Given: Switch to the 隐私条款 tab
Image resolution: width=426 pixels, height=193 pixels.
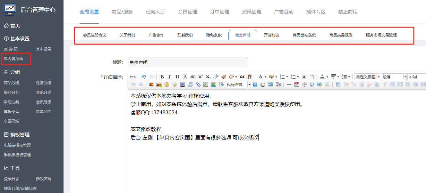Looking at the screenshot, I should [x=214, y=35].
